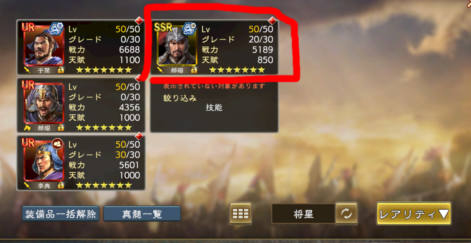The image size is (471, 243).
Task: Open the 将星 selector field
Action: click(x=303, y=214)
